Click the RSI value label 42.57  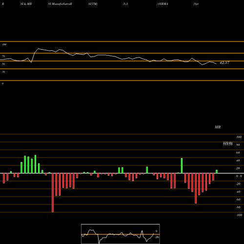tap(224, 62)
